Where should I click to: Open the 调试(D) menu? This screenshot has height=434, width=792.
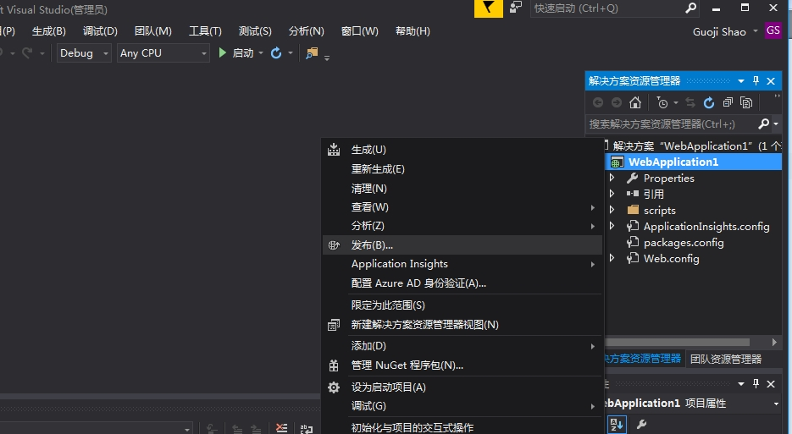pyautogui.click(x=100, y=31)
